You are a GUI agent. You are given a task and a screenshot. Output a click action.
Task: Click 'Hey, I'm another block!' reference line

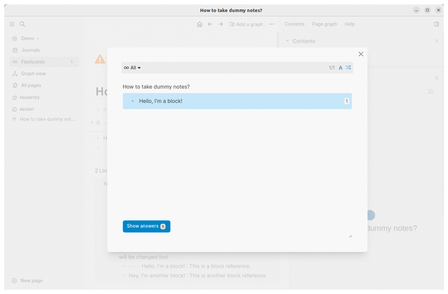[197, 275]
